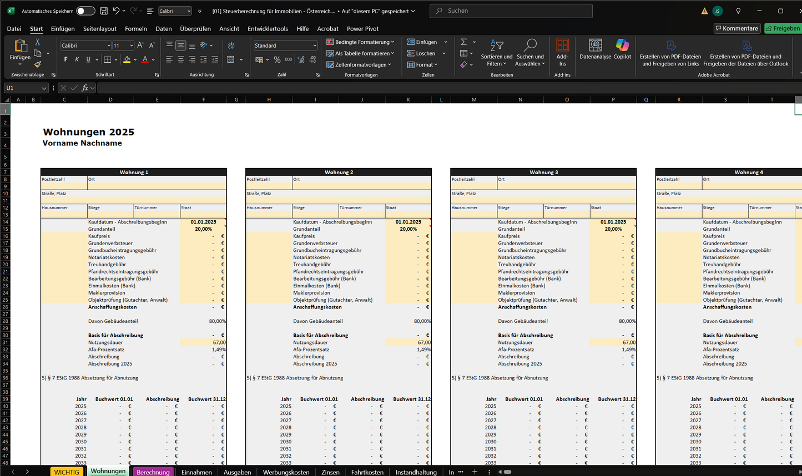Toggle italic (K) formatting

tap(77, 59)
